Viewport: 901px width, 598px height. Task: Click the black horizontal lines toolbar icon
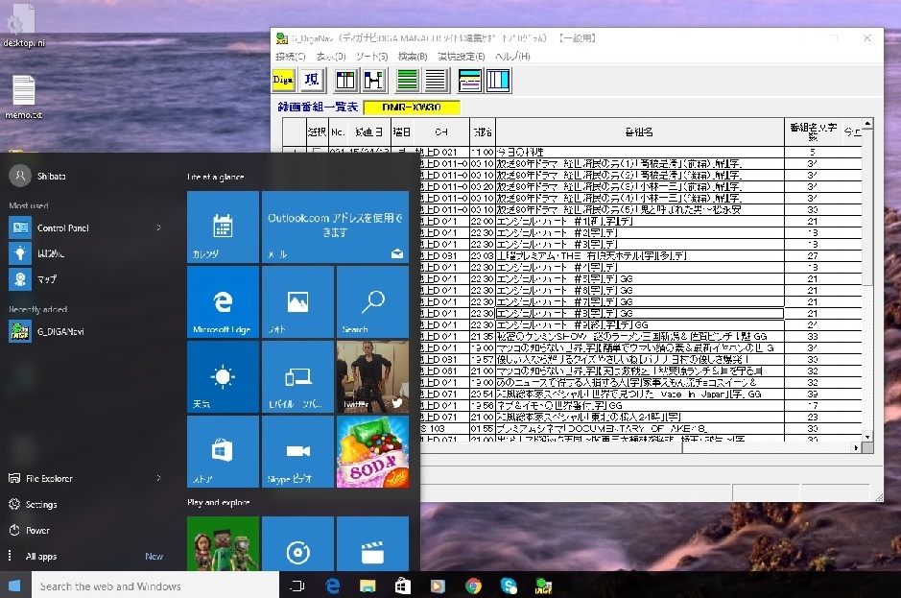pos(436,80)
